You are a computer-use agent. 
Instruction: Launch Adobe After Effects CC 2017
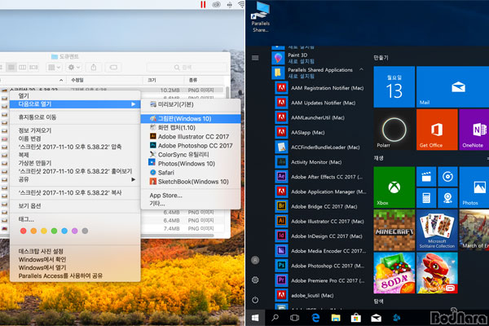[x=320, y=177]
